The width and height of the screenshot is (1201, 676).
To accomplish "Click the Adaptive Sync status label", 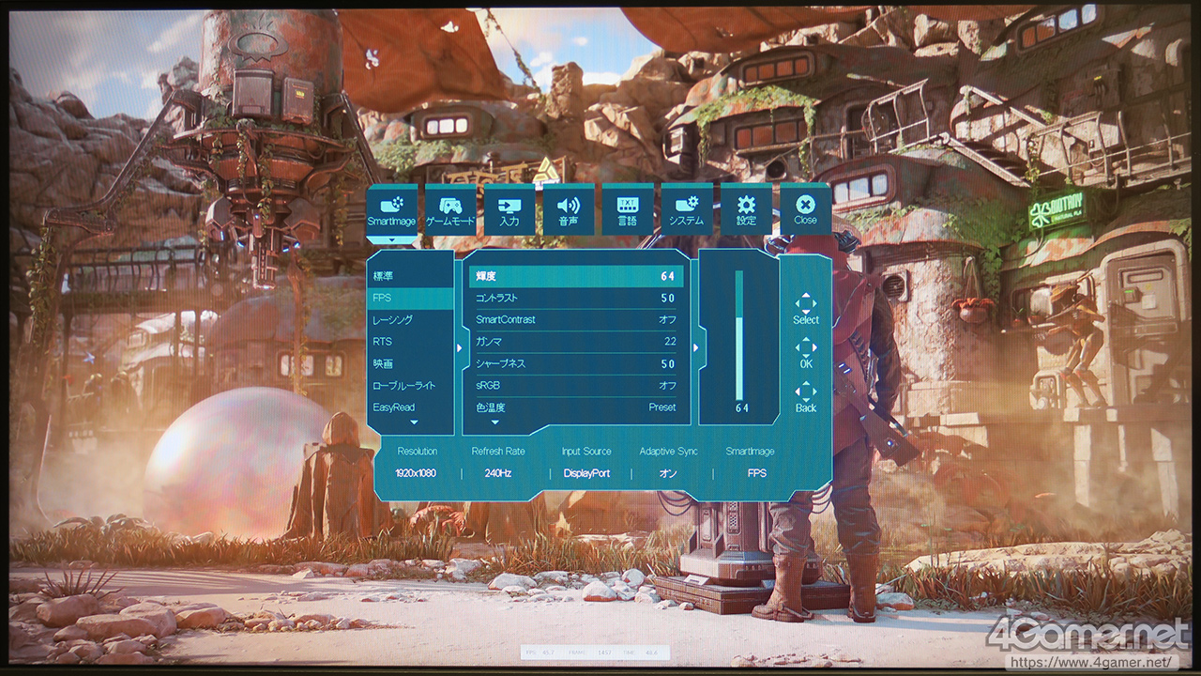I will (669, 452).
